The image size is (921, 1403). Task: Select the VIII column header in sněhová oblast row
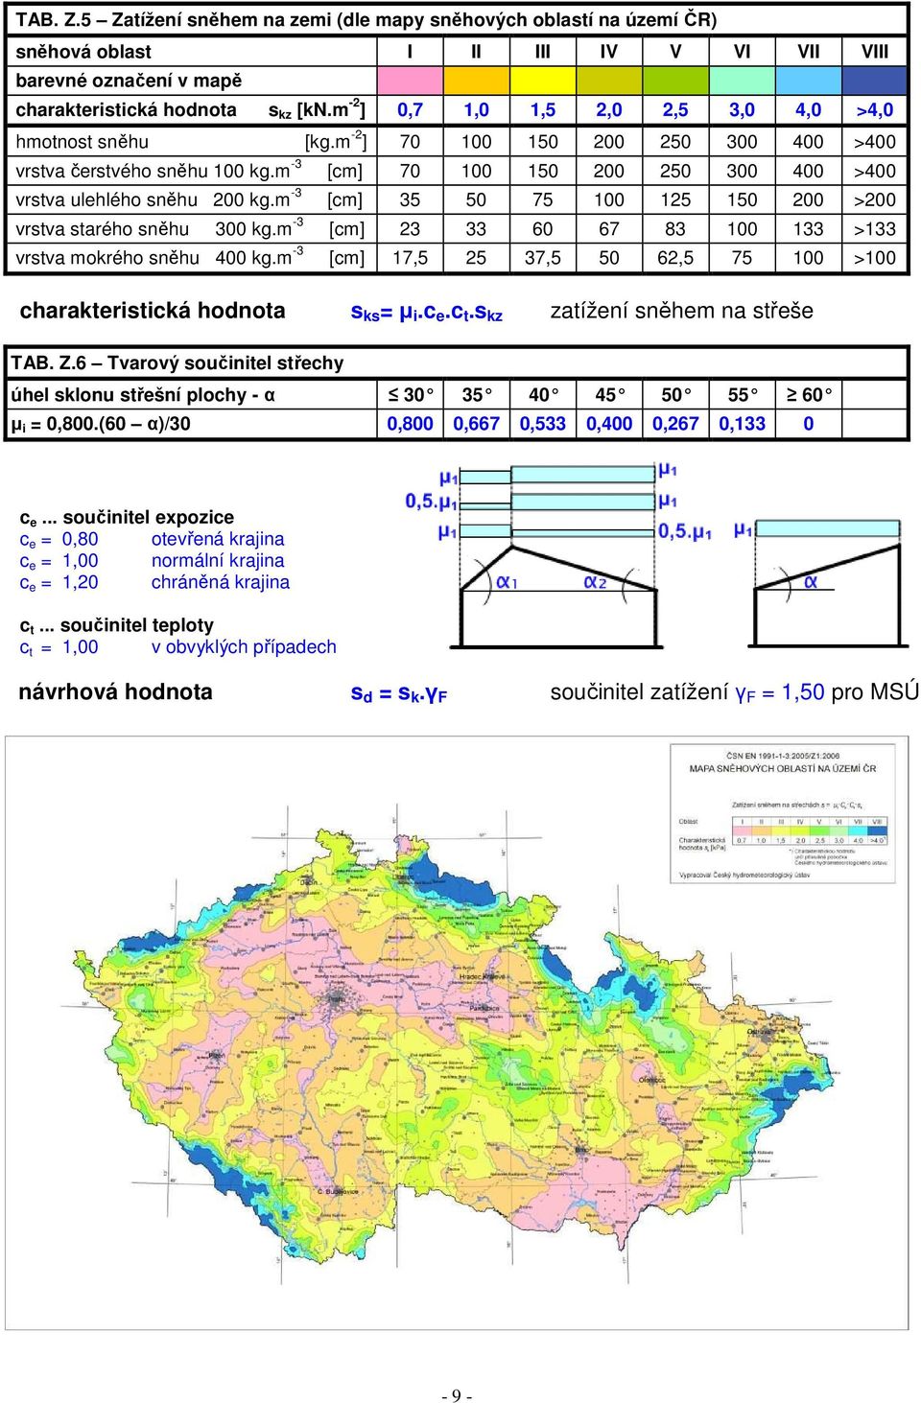(875, 52)
